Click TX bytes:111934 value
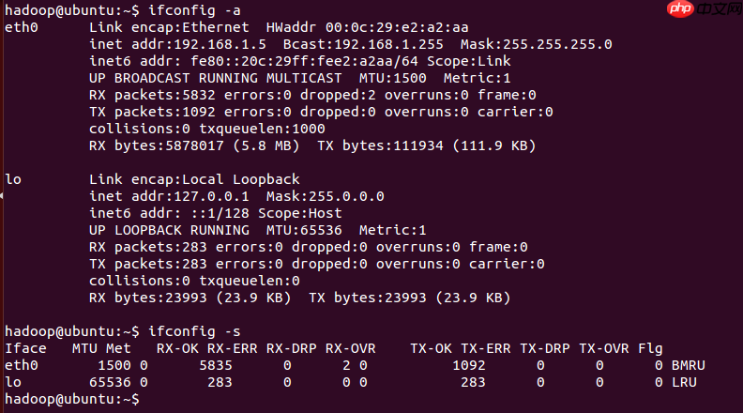Screen dimensions: 743x413 click(380, 146)
